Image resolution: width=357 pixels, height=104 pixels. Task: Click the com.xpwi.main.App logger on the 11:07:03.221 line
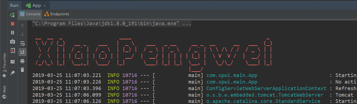(x=232, y=75)
